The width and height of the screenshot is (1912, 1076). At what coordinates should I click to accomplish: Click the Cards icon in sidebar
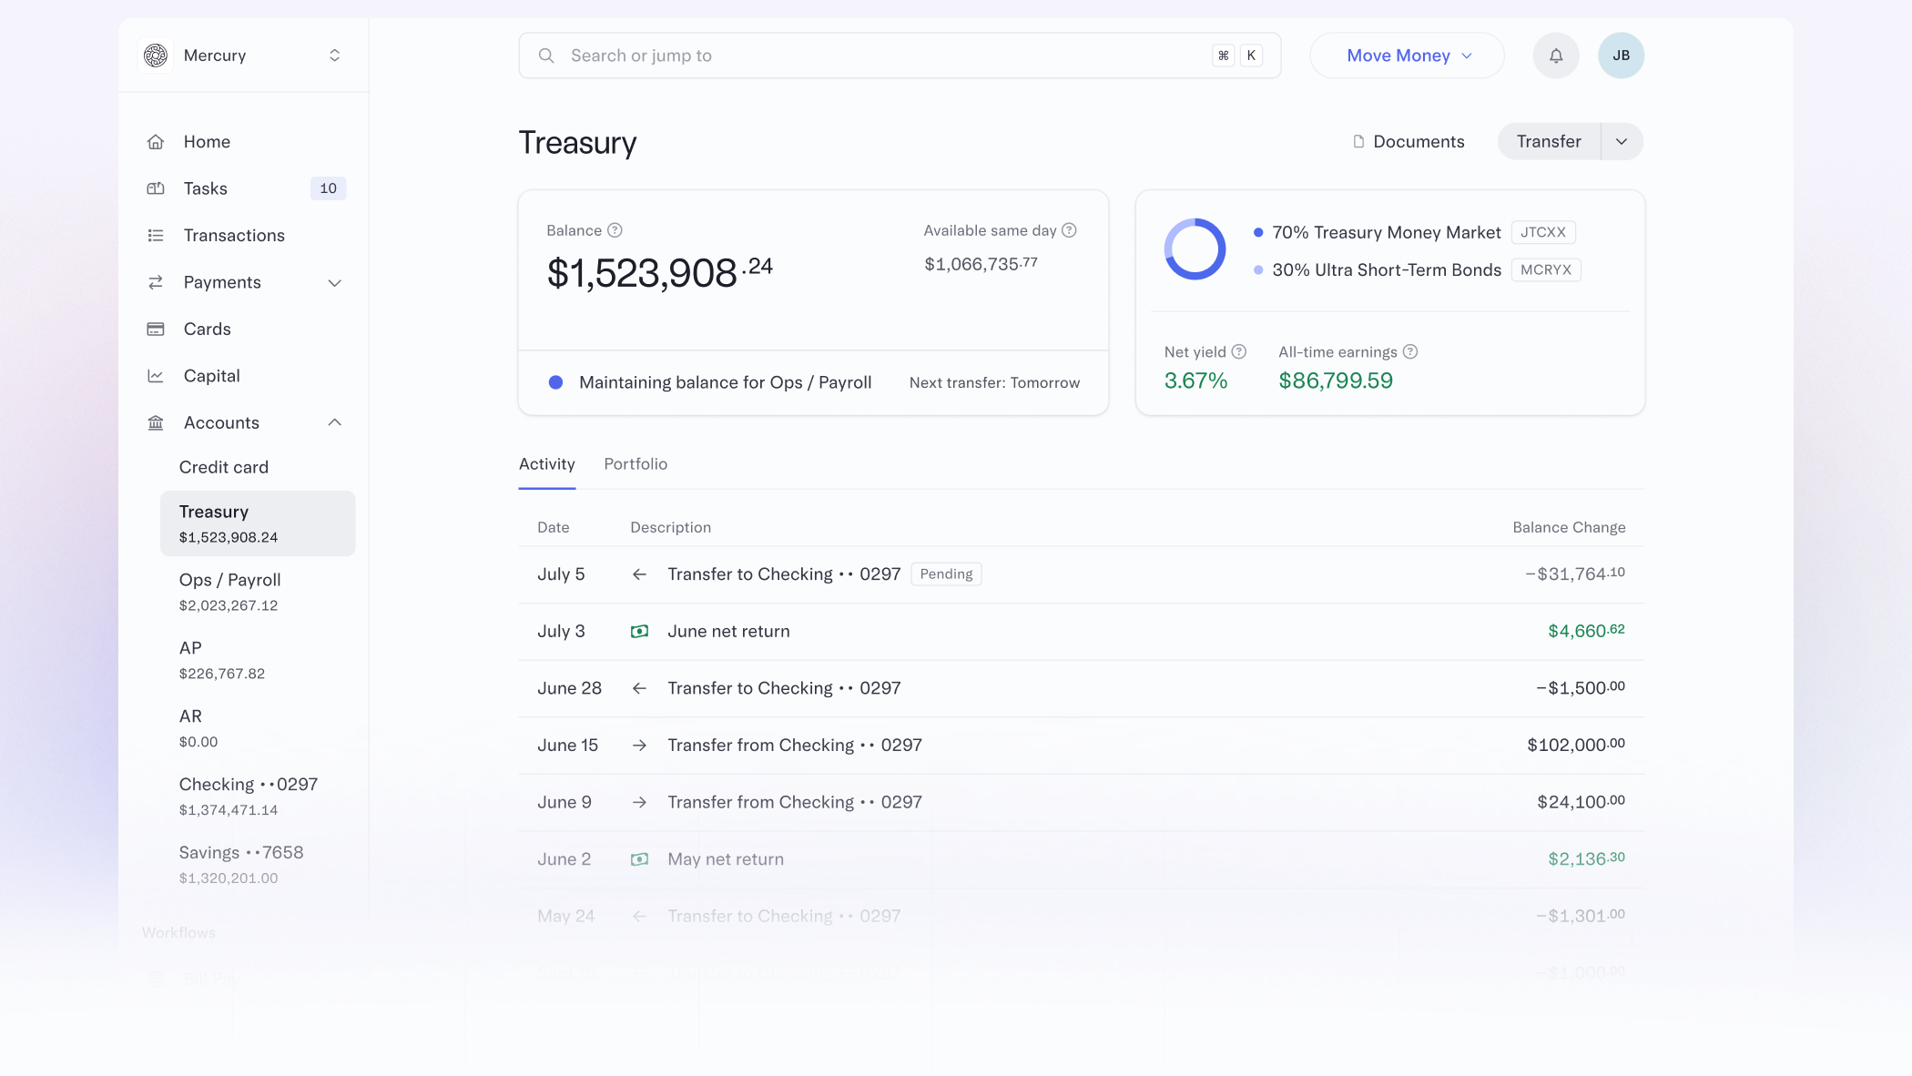coord(156,330)
